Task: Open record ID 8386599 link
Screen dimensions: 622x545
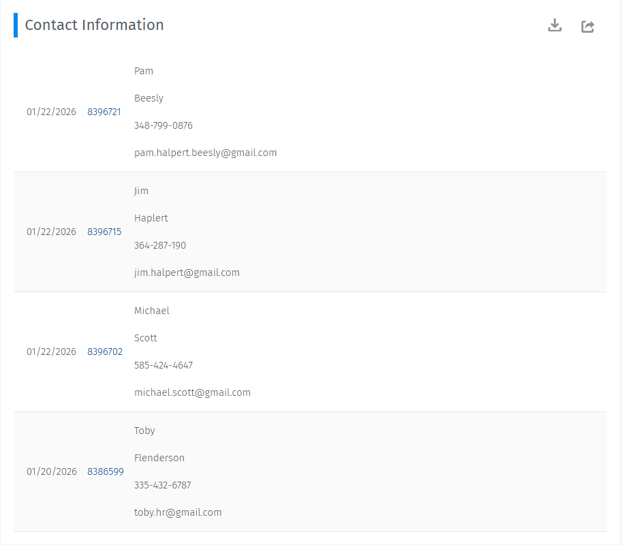Action: click(x=106, y=471)
